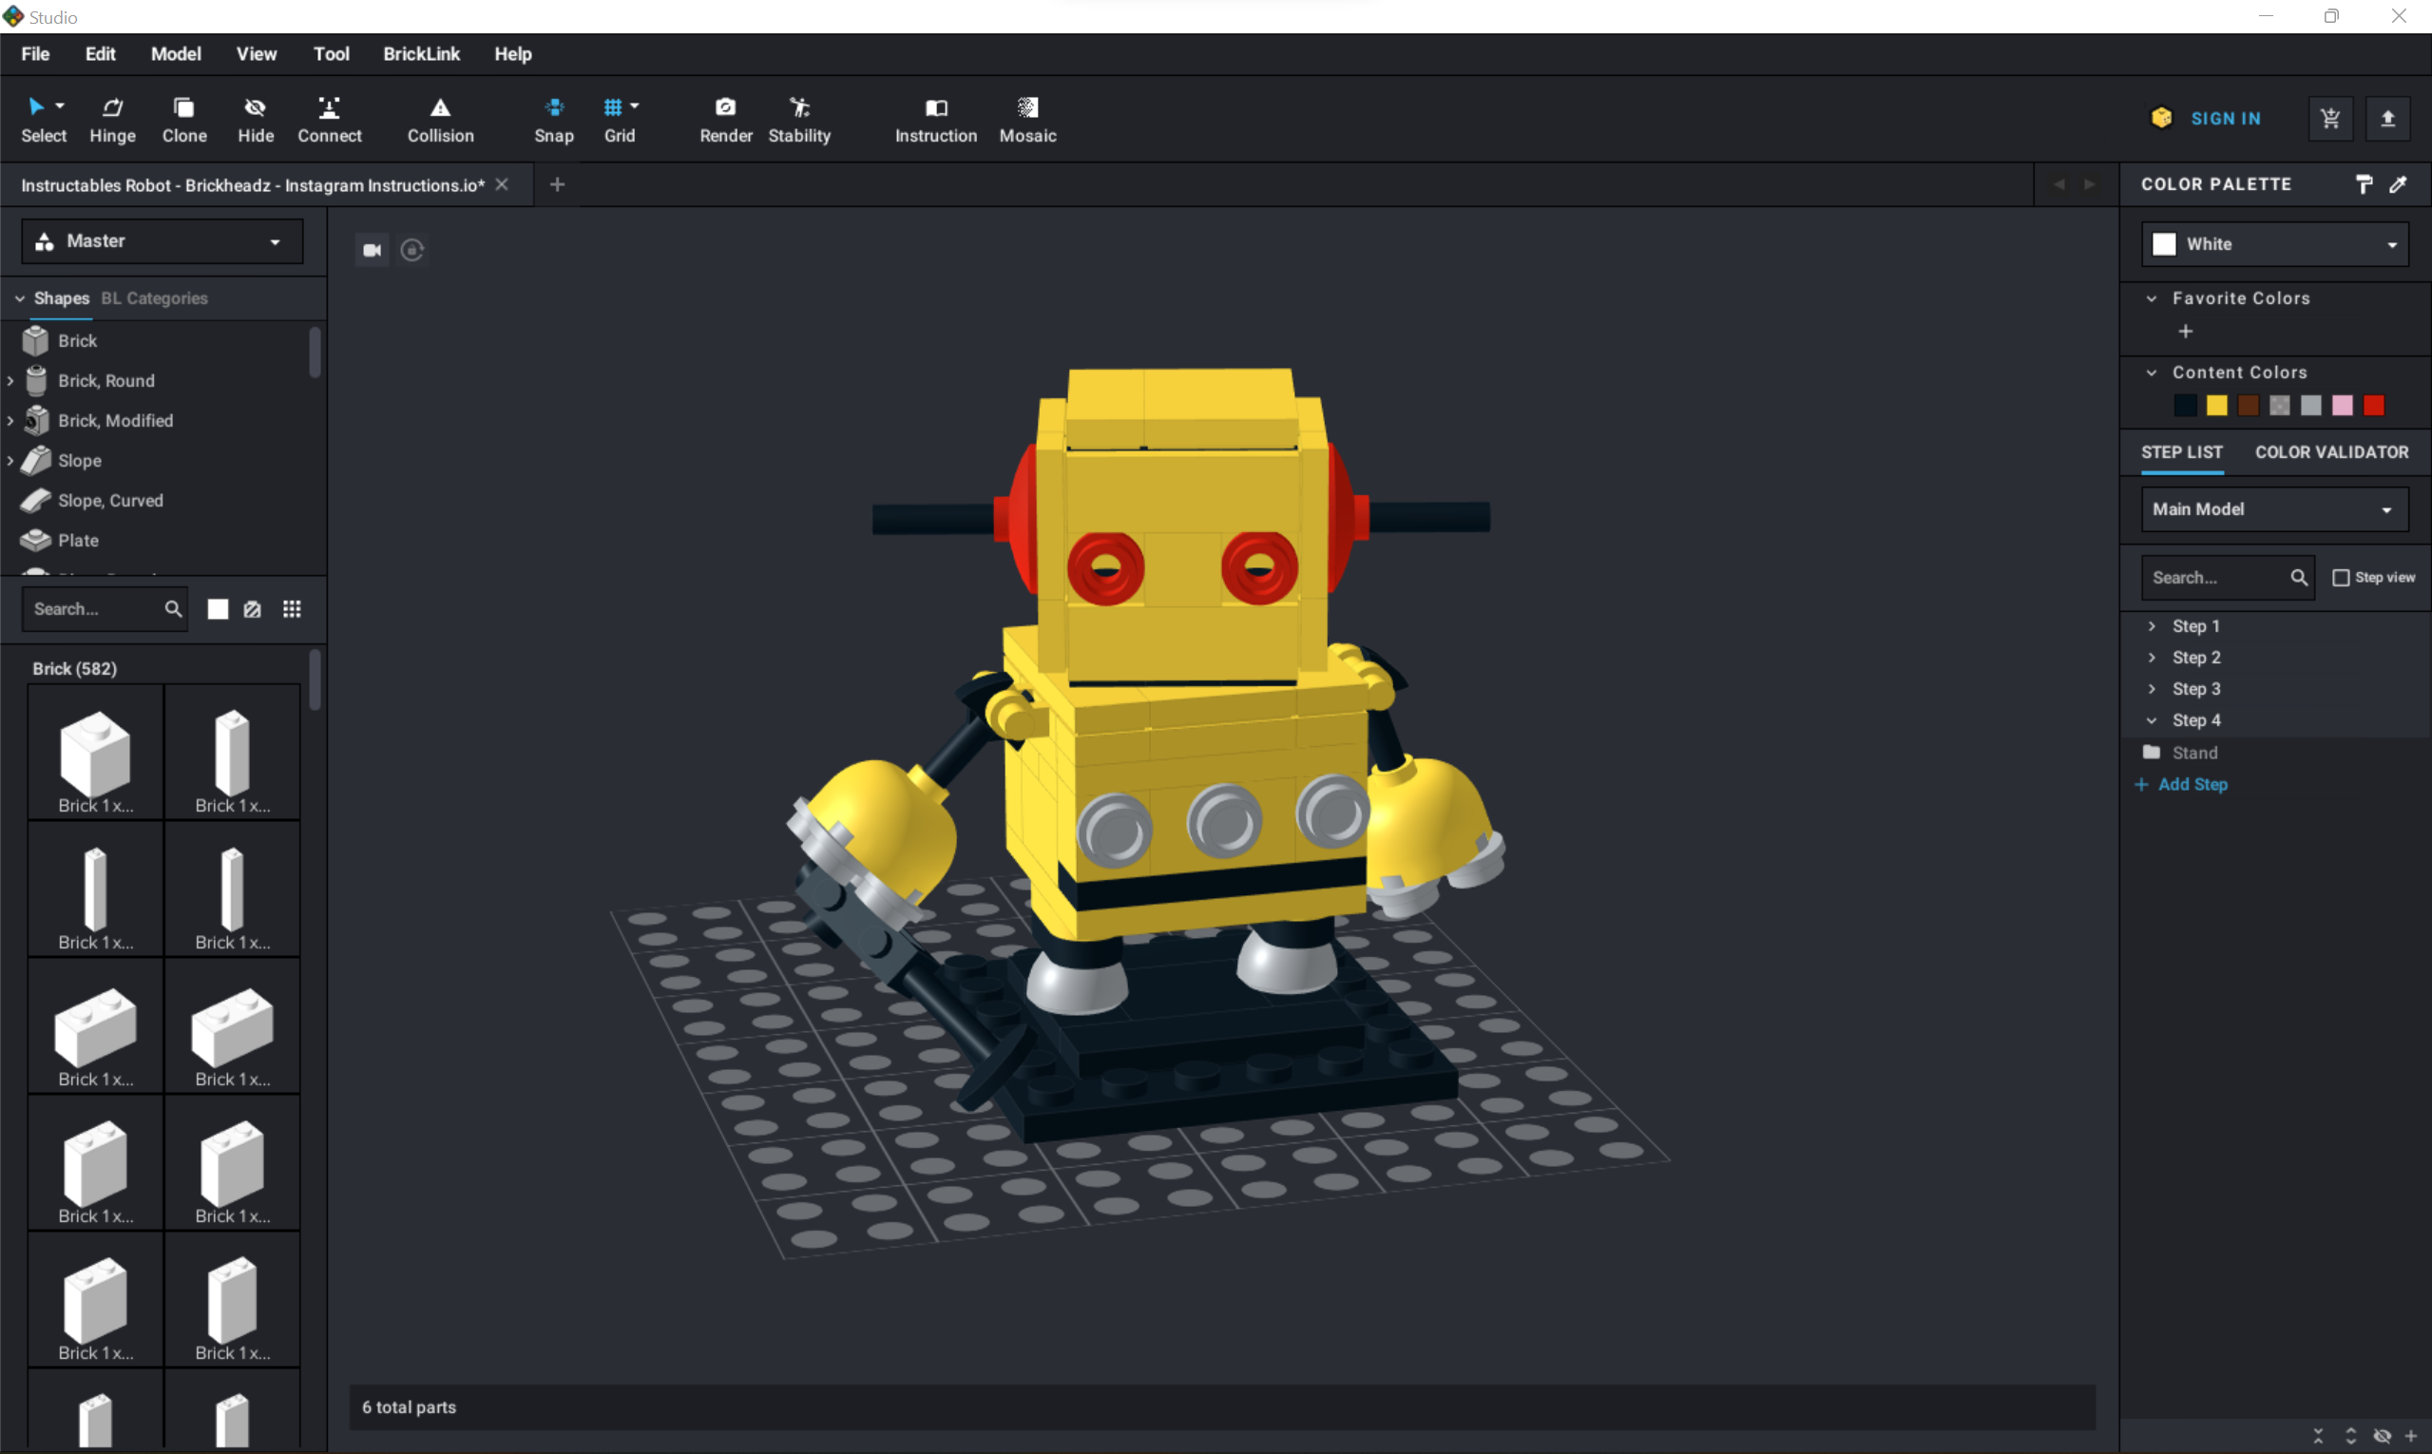Open the View menu
Image resolution: width=2432 pixels, height=1454 pixels.
coord(257,53)
